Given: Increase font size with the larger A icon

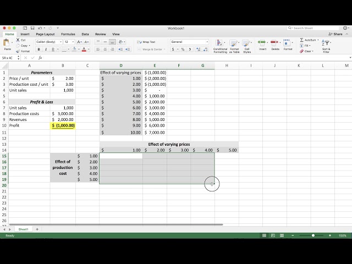Looking at the screenshot, I should click(x=79, y=42).
